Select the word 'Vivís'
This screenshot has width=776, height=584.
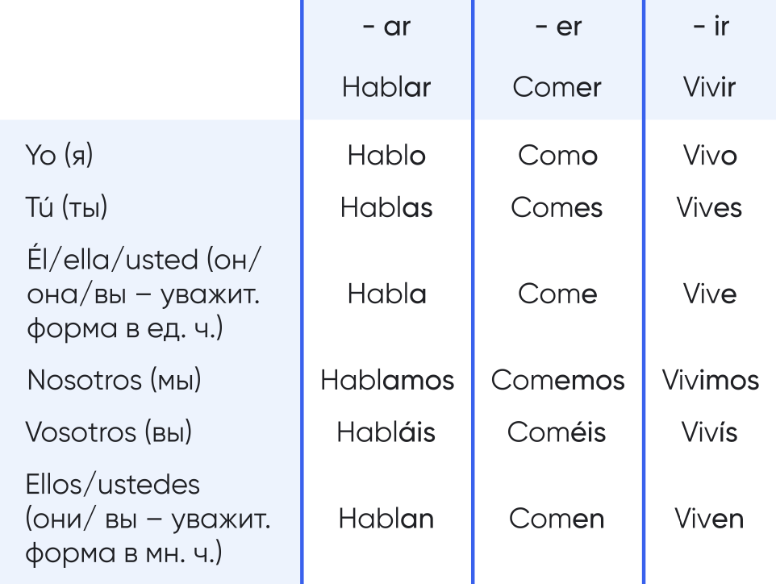click(x=710, y=432)
